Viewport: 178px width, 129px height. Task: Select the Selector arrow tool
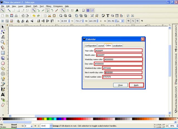[x=3, y=27]
